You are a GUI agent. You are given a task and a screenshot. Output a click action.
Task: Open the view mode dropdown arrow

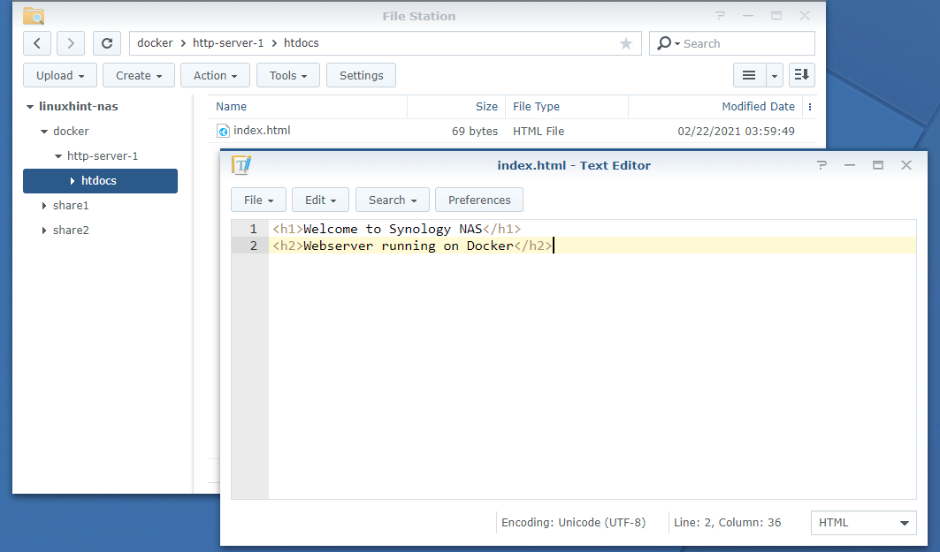click(775, 75)
